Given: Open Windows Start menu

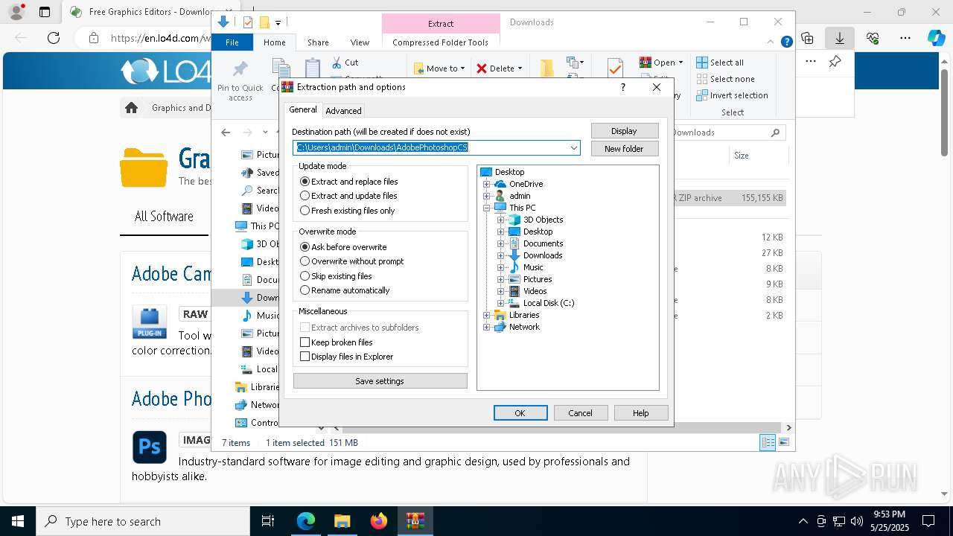Looking at the screenshot, I should [x=18, y=521].
